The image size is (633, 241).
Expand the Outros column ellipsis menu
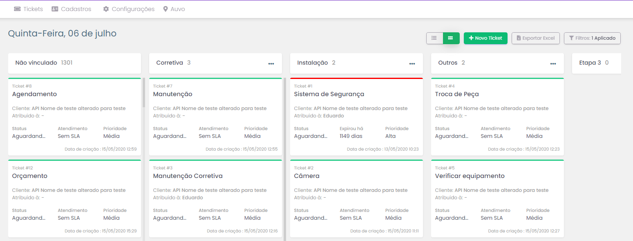click(x=553, y=63)
